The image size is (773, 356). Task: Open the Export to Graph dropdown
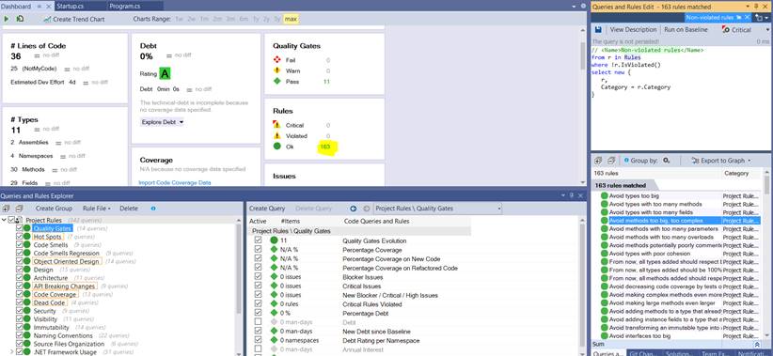pyautogui.click(x=749, y=161)
